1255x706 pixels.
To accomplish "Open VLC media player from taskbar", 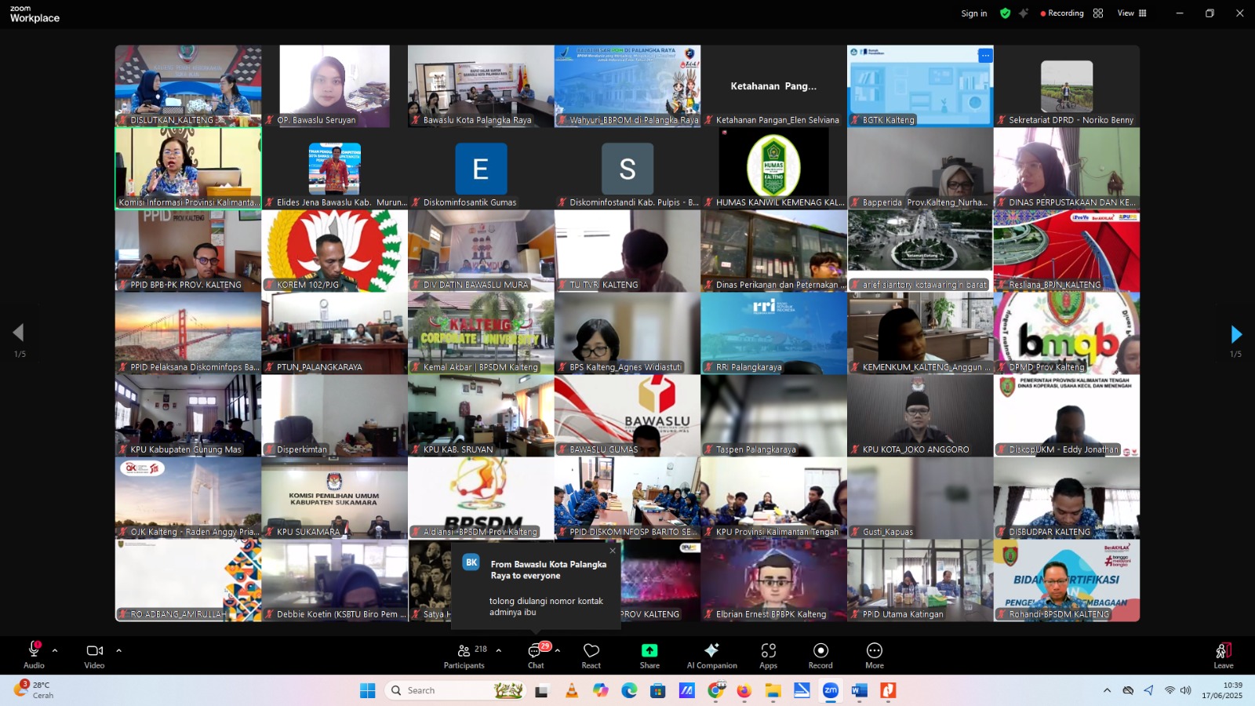I will [571, 690].
